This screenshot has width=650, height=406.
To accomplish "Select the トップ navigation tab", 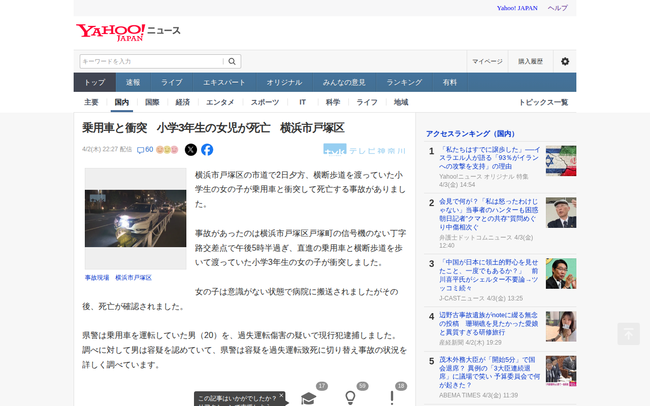I will click(95, 82).
